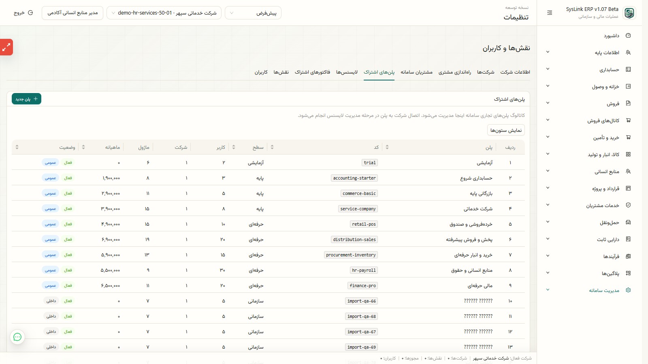Expand the حسابداری menu chevron
The height and width of the screenshot is (364, 648).
[548, 69]
